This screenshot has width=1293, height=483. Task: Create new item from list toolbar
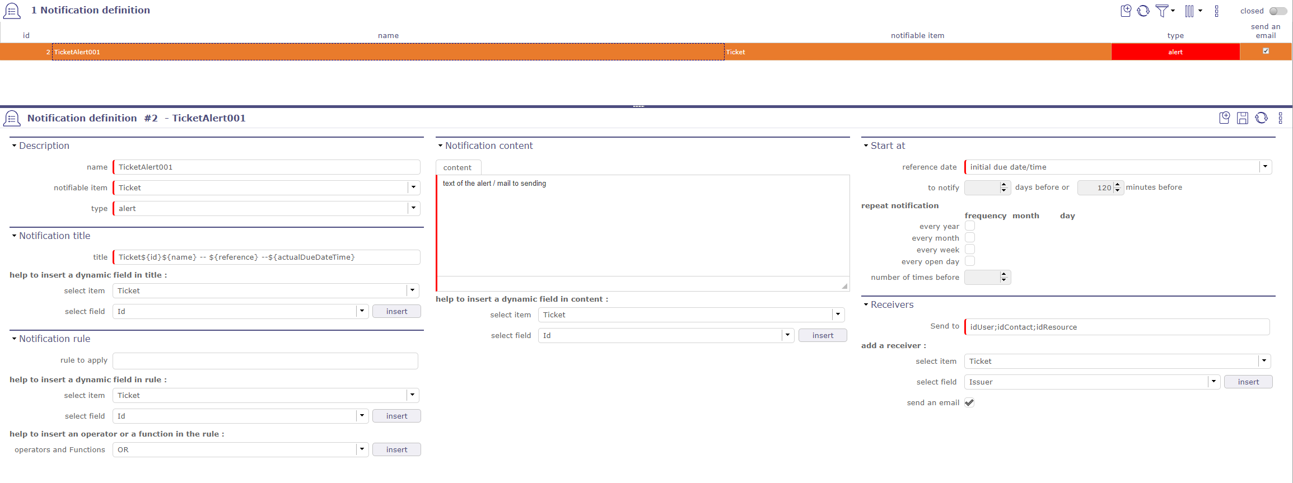point(1126,11)
